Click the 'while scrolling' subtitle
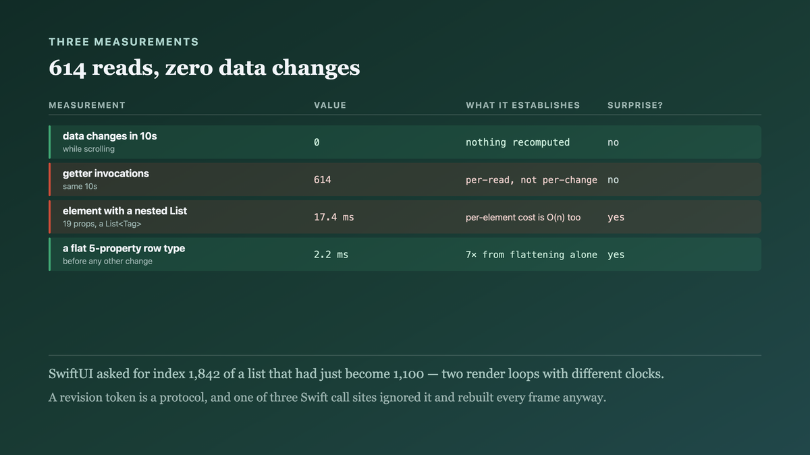This screenshot has height=455, width=810. coord(88,149)
